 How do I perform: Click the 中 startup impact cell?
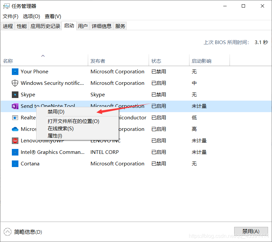(194, 83)
